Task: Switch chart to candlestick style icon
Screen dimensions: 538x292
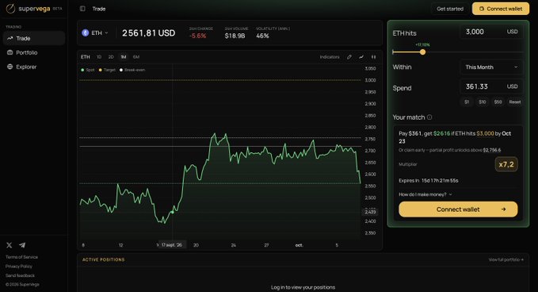Action: [x=374, y=57]
